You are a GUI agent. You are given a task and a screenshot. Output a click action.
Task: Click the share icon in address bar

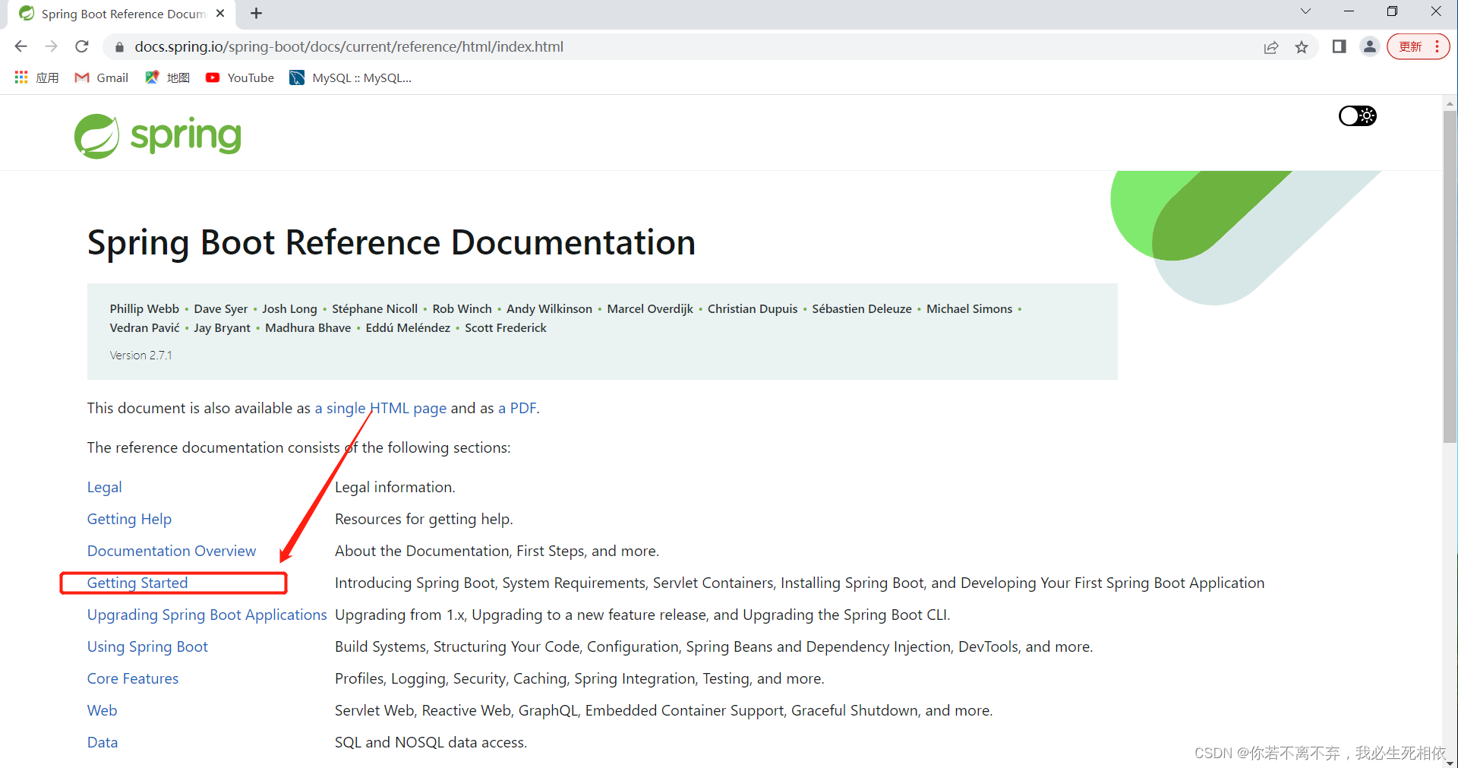(1272, 46)
